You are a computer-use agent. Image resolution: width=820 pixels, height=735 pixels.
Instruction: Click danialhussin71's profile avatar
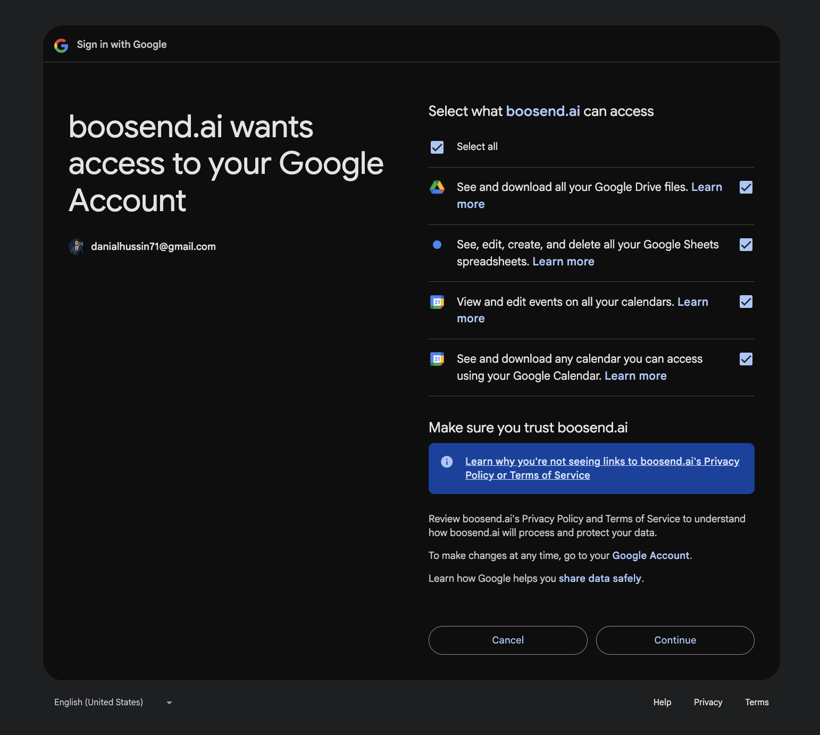tap(77, 246)
